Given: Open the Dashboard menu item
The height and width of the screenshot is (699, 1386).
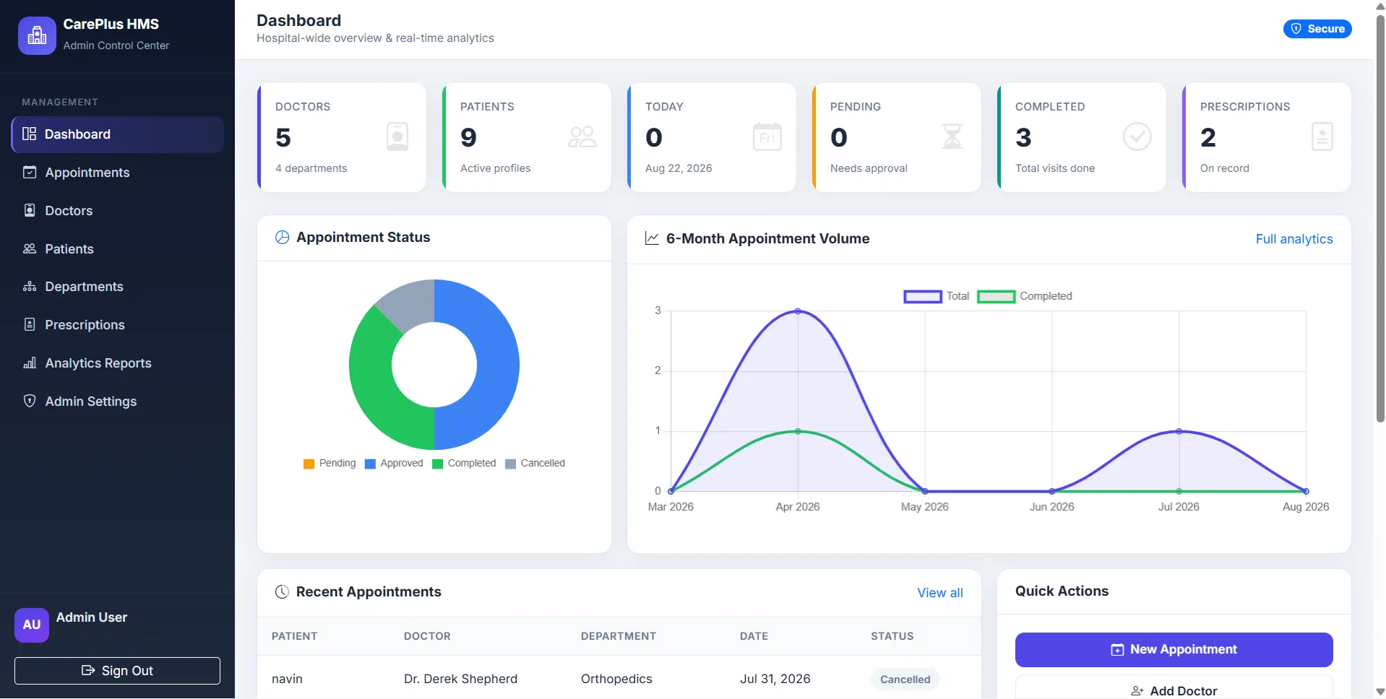Looking at the screenshot, I should coord(118,134).
